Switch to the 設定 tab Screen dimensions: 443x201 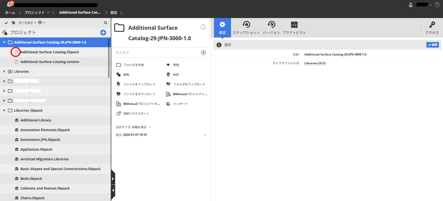pos(222,27)
